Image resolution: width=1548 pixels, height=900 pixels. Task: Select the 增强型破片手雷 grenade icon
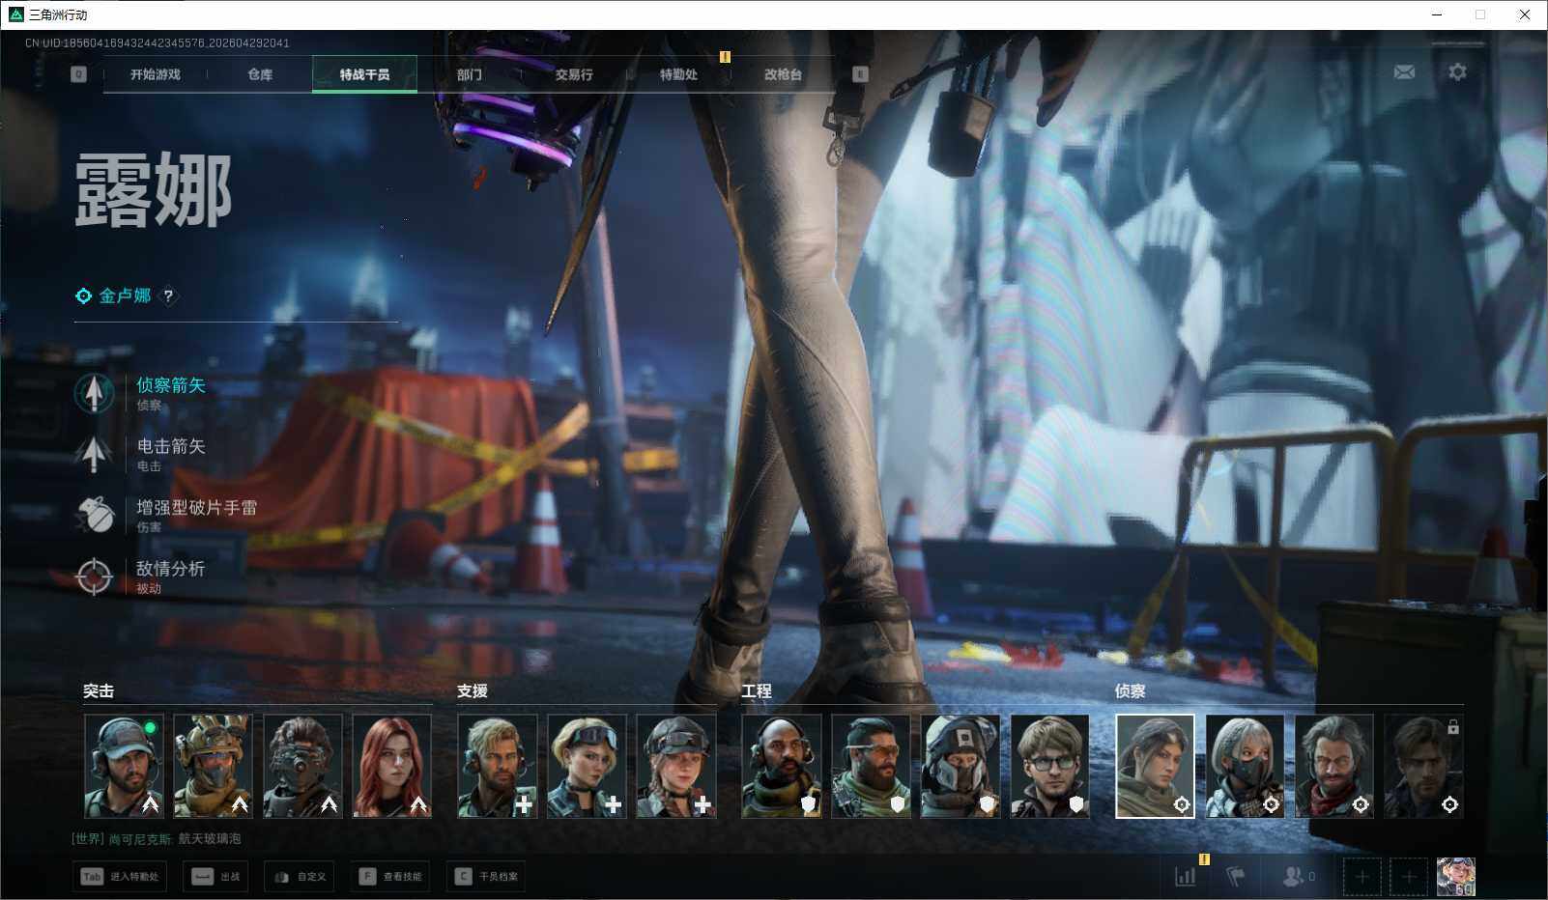click(x=95, y=515)
